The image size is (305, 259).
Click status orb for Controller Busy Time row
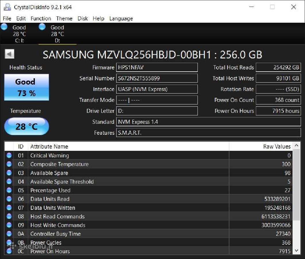pyautogui.click(x=9, y=234)
